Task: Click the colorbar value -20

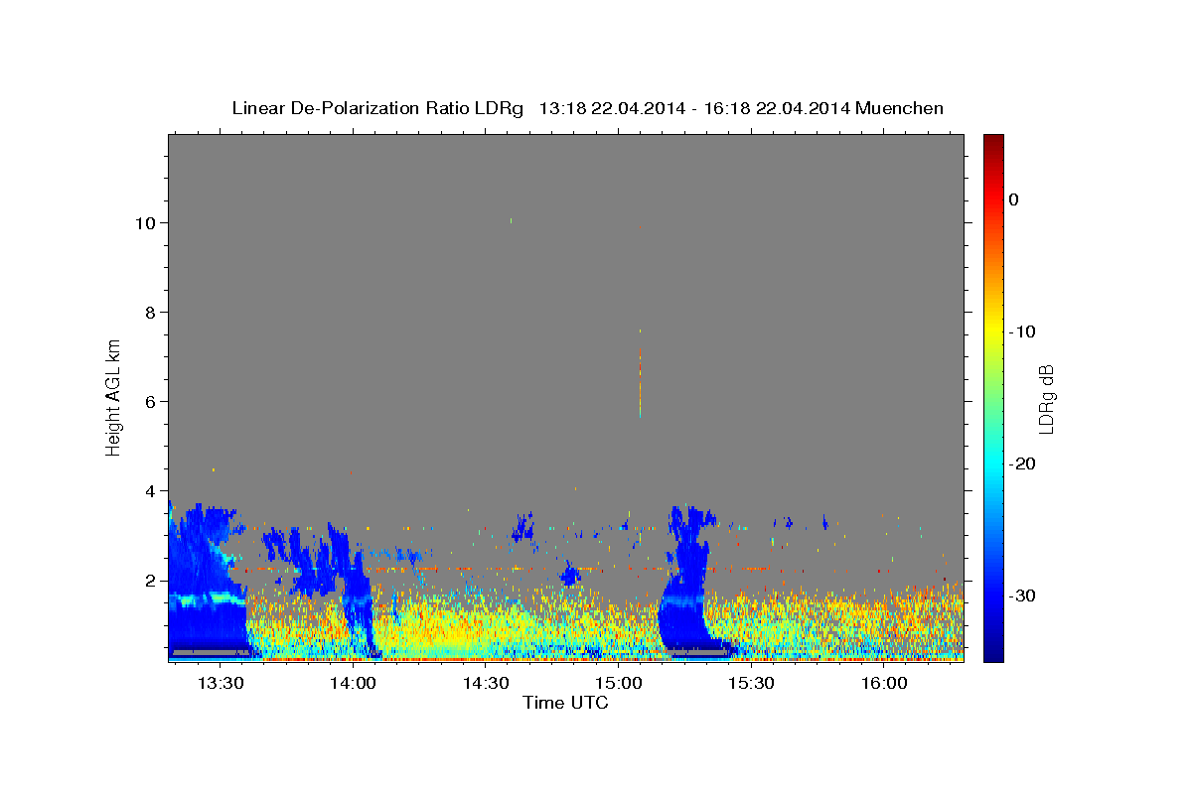Action: pos(1021,463)
